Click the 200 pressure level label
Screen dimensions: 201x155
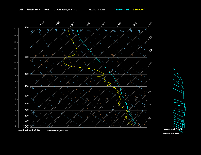pyautogui.click(x=27, y=57)
